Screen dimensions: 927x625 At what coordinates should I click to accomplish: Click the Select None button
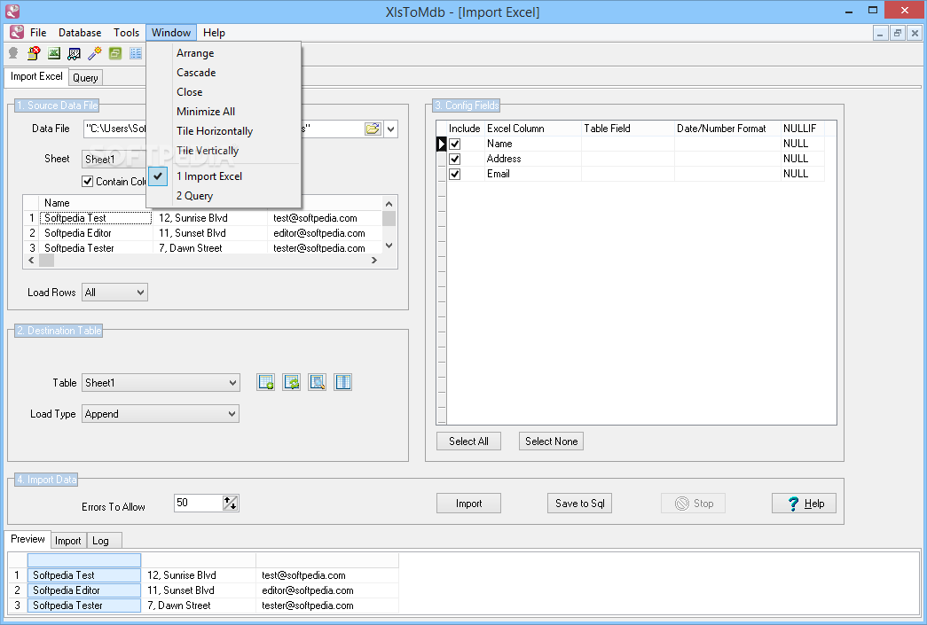pos(552,441)
